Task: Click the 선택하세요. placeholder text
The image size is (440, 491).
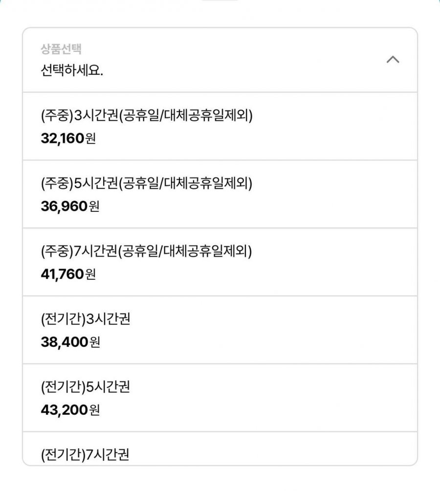Action: tap(72, 70)
